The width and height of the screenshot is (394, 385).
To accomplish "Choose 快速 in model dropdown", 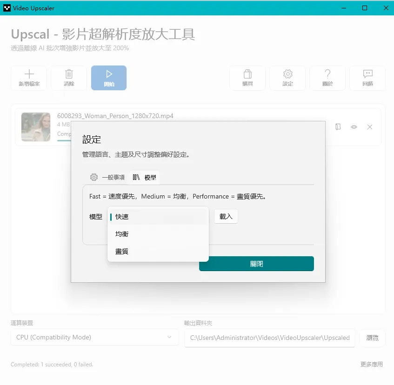I will [x=158, y=217].
